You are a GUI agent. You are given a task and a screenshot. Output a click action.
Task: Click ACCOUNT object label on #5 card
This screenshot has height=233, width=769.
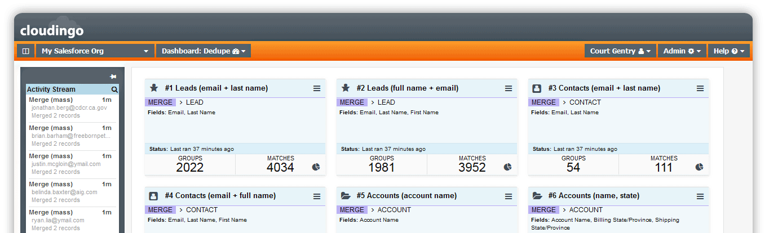point(394,210)
